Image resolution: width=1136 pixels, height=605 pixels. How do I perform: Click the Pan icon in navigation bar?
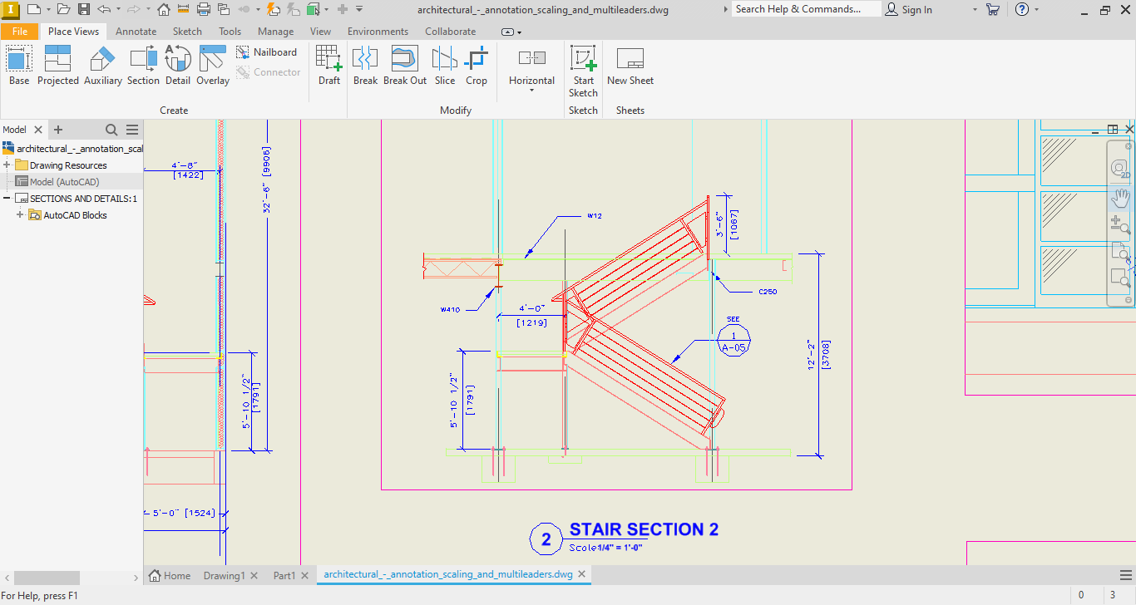[x=1119, y=197]
